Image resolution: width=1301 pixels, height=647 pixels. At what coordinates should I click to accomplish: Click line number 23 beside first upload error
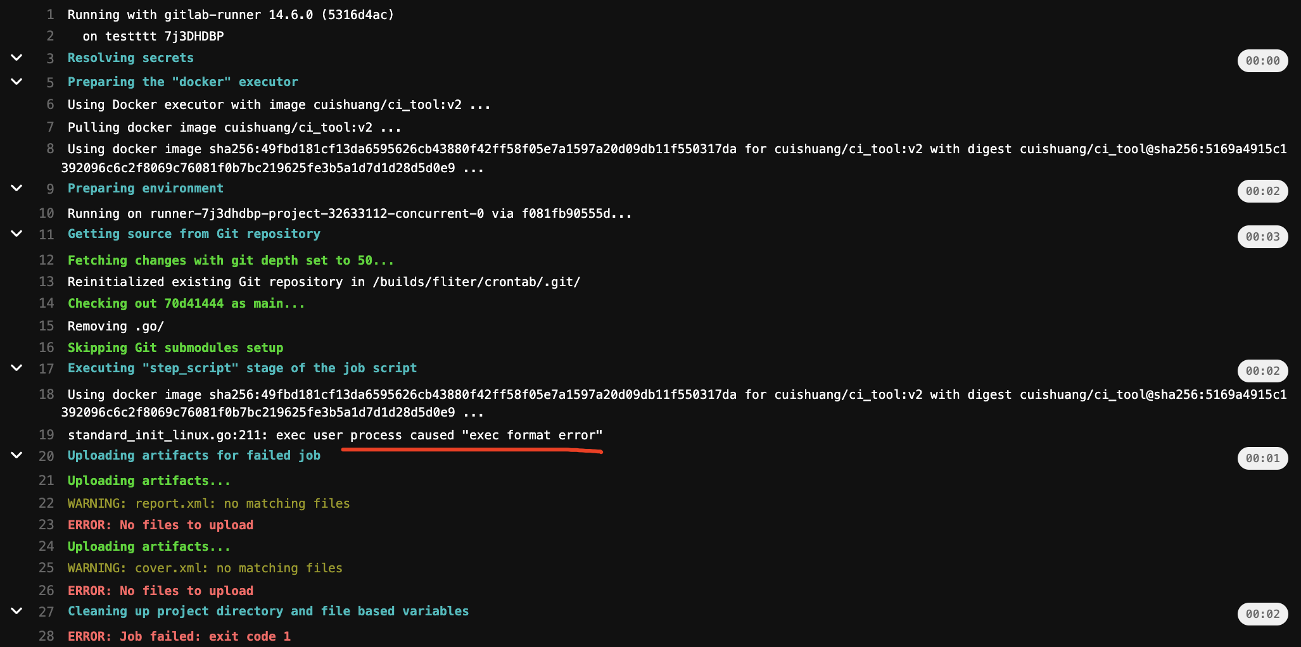coord(46,525)
